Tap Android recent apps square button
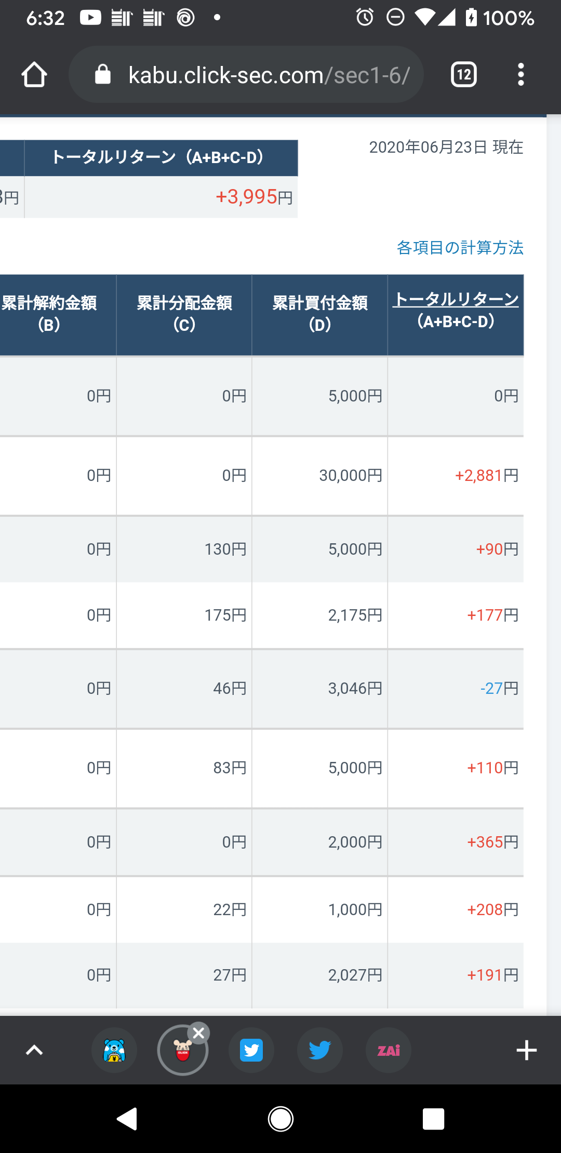Image resolution: width=561 pixels, height=1153 pixels. (x=434, y=1119)
